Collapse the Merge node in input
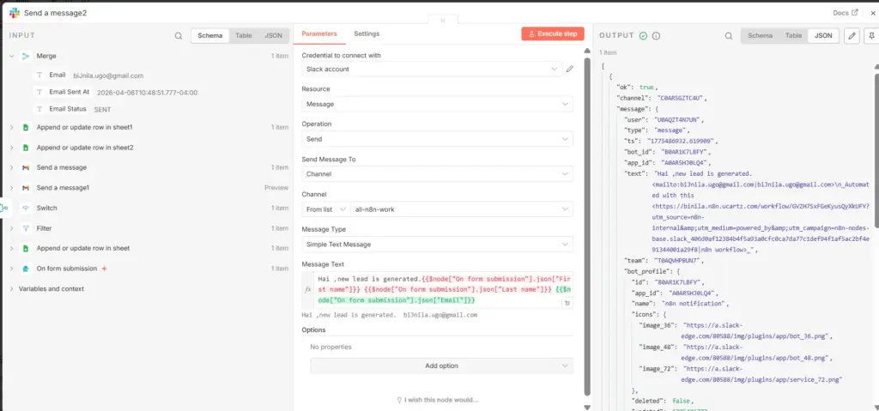Screen dimensions: 879x411 (11, 56)
